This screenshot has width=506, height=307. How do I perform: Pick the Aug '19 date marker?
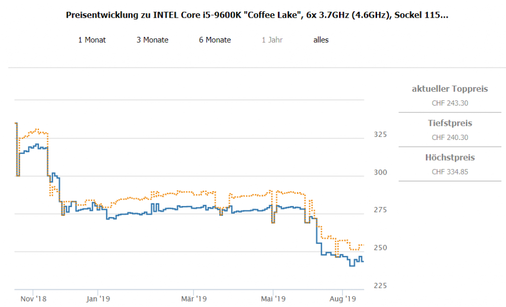343,299
